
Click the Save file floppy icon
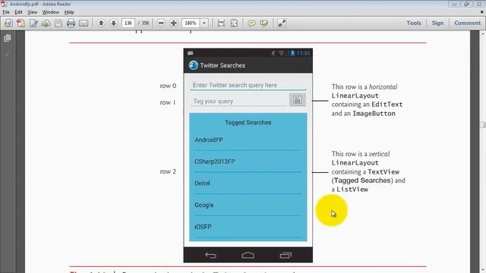point(58,23)
